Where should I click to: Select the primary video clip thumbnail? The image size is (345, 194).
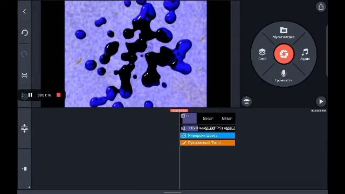click(x=208, y=119)
